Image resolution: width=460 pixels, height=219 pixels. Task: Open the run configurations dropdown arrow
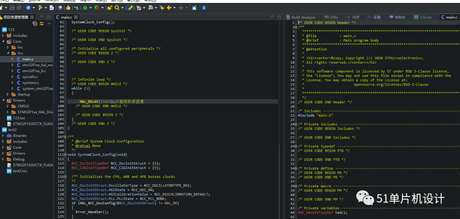pos(102,8)
